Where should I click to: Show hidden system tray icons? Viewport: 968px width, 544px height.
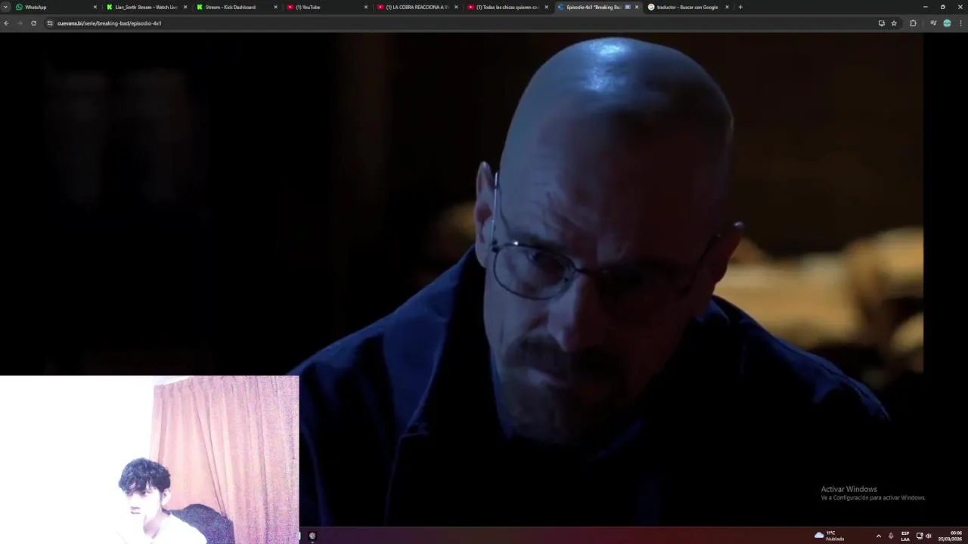[x=878, y=536]
